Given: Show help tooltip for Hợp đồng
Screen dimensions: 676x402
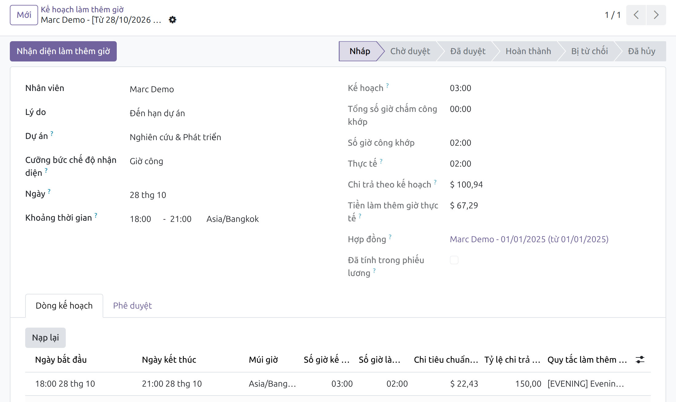Looking at the screenshot, I should click(390, 237).
